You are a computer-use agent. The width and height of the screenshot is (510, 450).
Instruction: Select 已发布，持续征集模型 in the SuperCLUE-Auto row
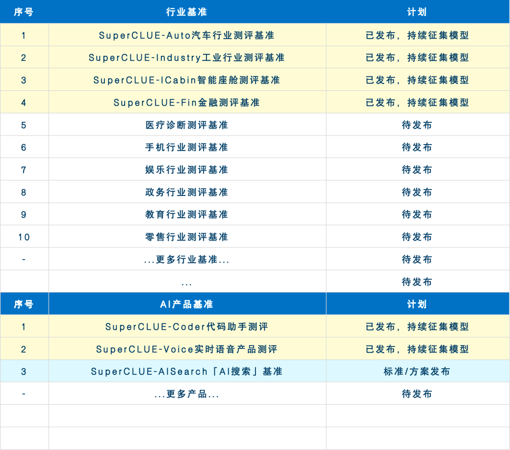417,35
